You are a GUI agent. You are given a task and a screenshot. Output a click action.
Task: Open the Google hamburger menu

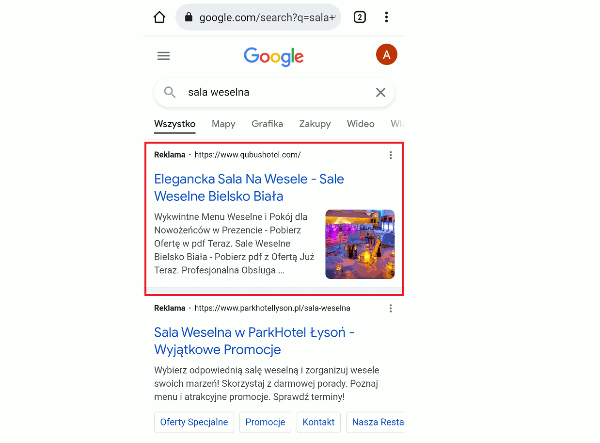[164, 56]
